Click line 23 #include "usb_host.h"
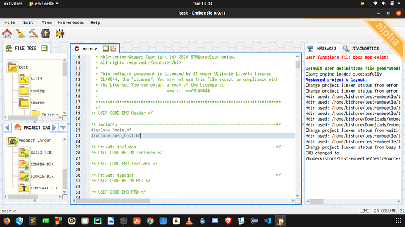Viewport: 405px width, 227px height. click(x=116, y=136)
